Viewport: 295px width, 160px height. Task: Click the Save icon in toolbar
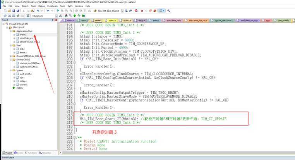(14, 11)
